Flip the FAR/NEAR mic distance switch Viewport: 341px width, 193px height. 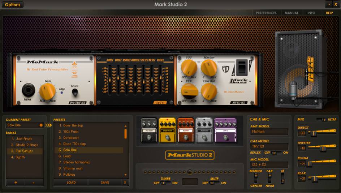tap(269, 179)
